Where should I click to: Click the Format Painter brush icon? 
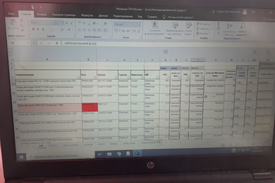click(22, 30)
